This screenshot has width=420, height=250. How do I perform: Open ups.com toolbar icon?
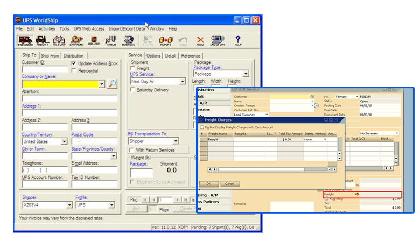94,41
